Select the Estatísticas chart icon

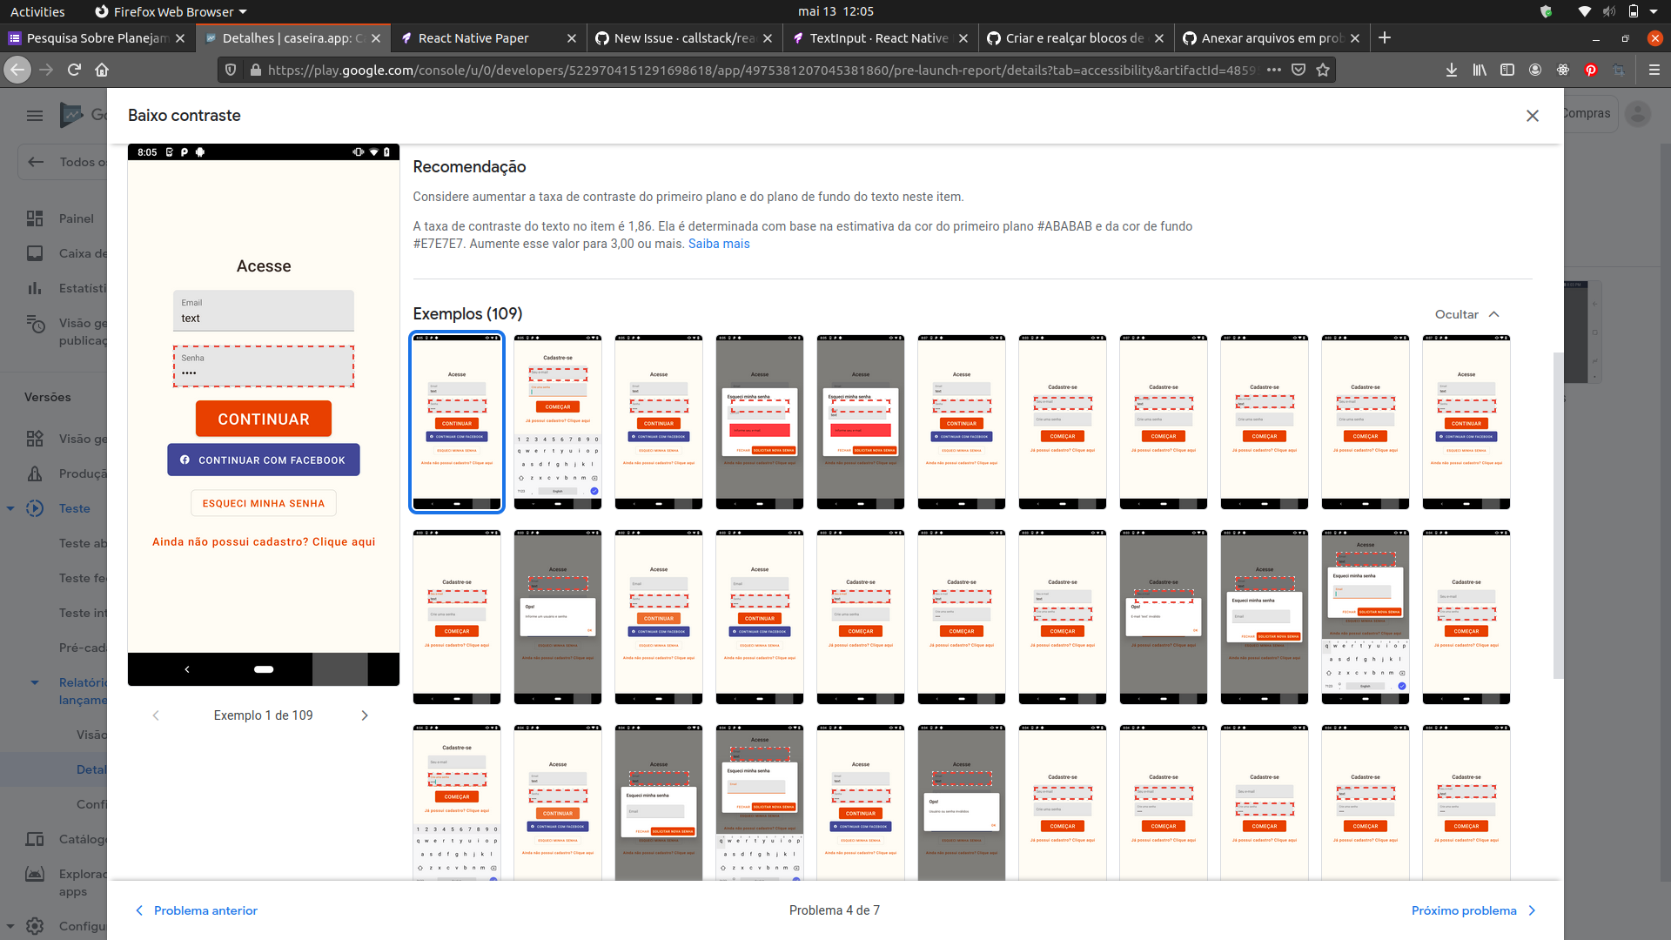(35, 288)
